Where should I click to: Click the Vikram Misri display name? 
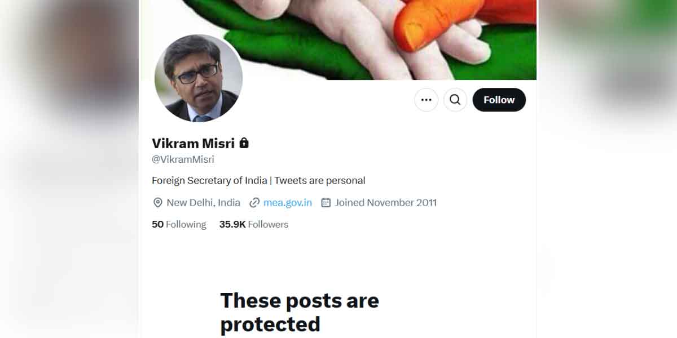194,143
